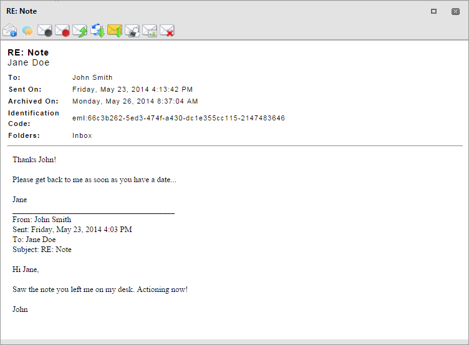469x345 pixels.
Task: Open the conversation speech bubbles icon
Action: coord(27,31)
